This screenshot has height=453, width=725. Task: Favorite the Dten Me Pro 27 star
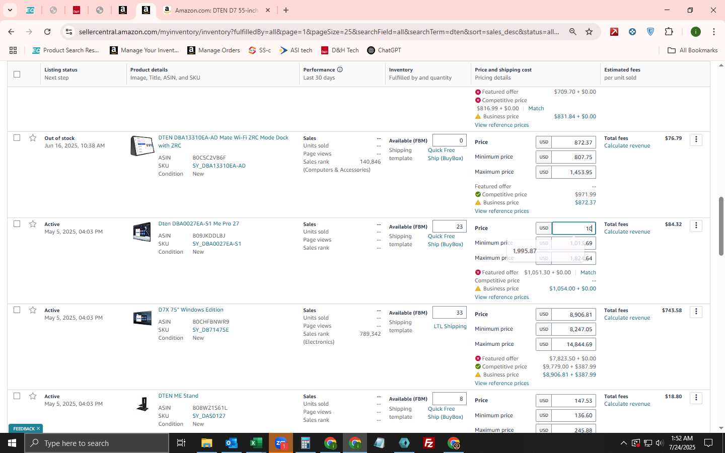(x=33, y=224)
